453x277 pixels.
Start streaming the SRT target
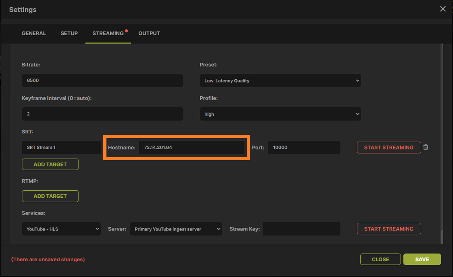tap(389, 148)
